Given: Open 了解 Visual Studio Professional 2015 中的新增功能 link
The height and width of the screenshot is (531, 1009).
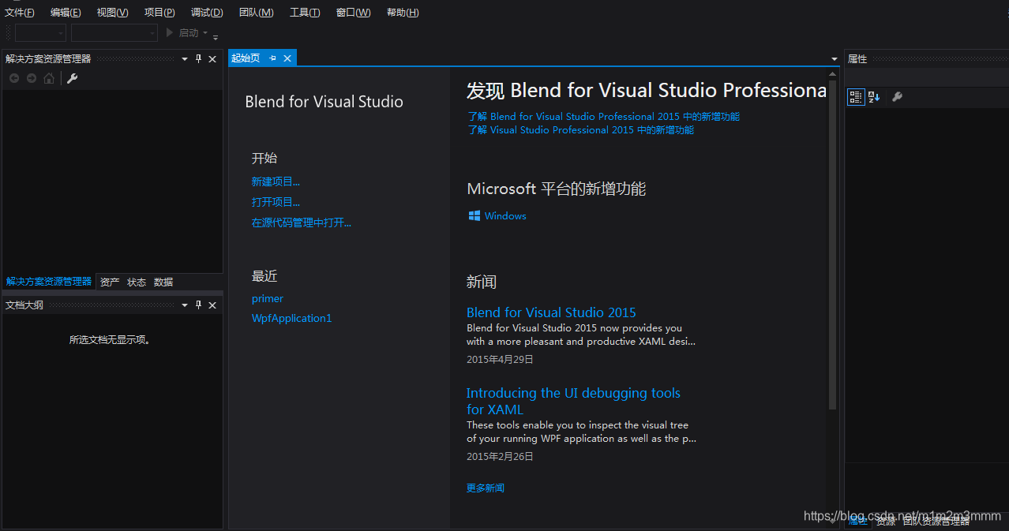Looking at the screenshot, I should pyautogui.click(x=580, y=130).
